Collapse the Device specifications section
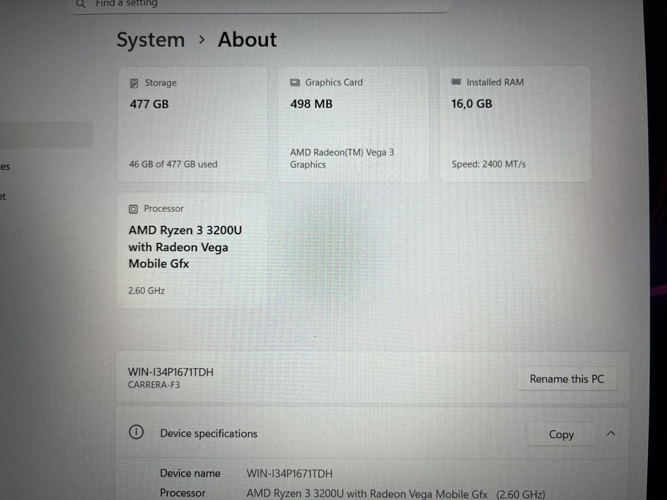Screen dimensions: 667x500 pyautogui.click(x=611, y=433)
